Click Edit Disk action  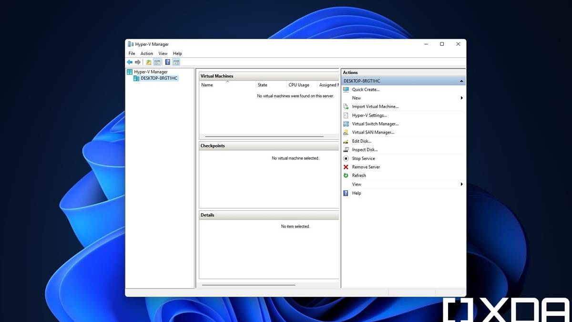click(361, 141)
